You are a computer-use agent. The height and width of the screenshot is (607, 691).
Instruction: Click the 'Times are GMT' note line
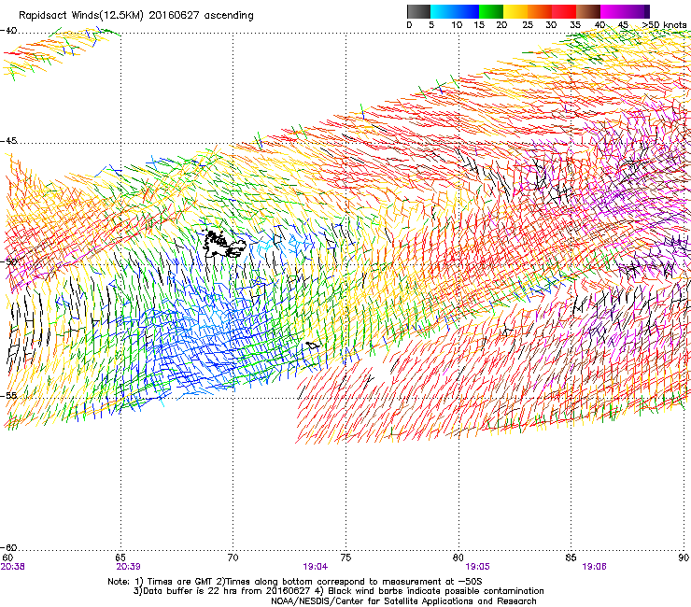coord(295,582)
